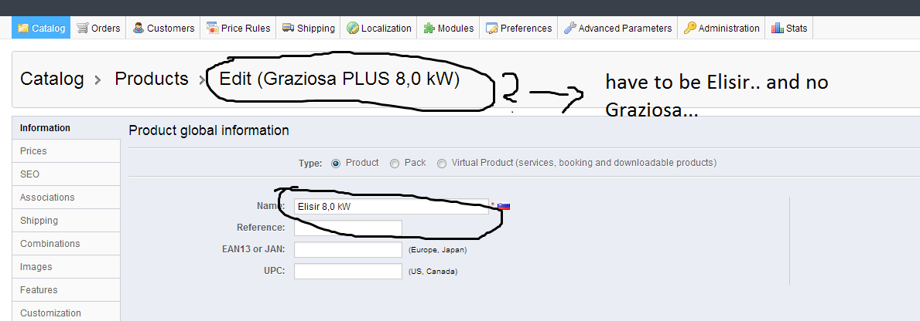The width and height of the screenshot is (920, 321).
Task: Open the Shipping menu label
Action: (x=316, y=28)
